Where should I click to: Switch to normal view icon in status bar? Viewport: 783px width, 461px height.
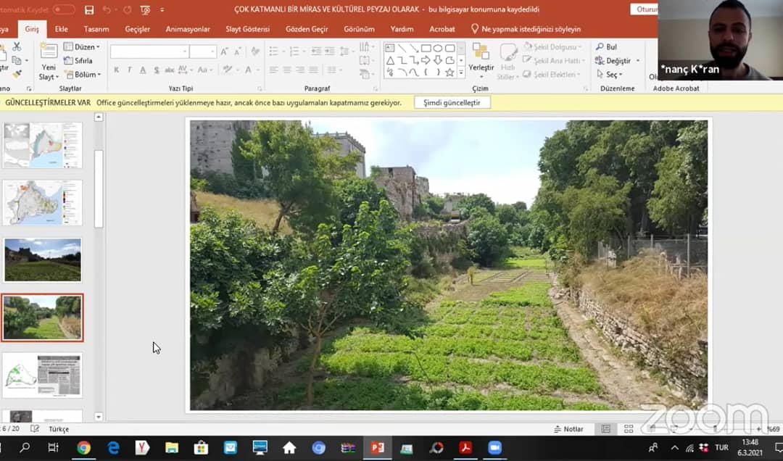[605, 429]
